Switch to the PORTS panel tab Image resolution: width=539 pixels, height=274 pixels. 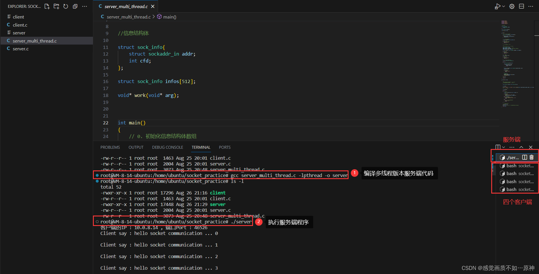coord(225,147)
